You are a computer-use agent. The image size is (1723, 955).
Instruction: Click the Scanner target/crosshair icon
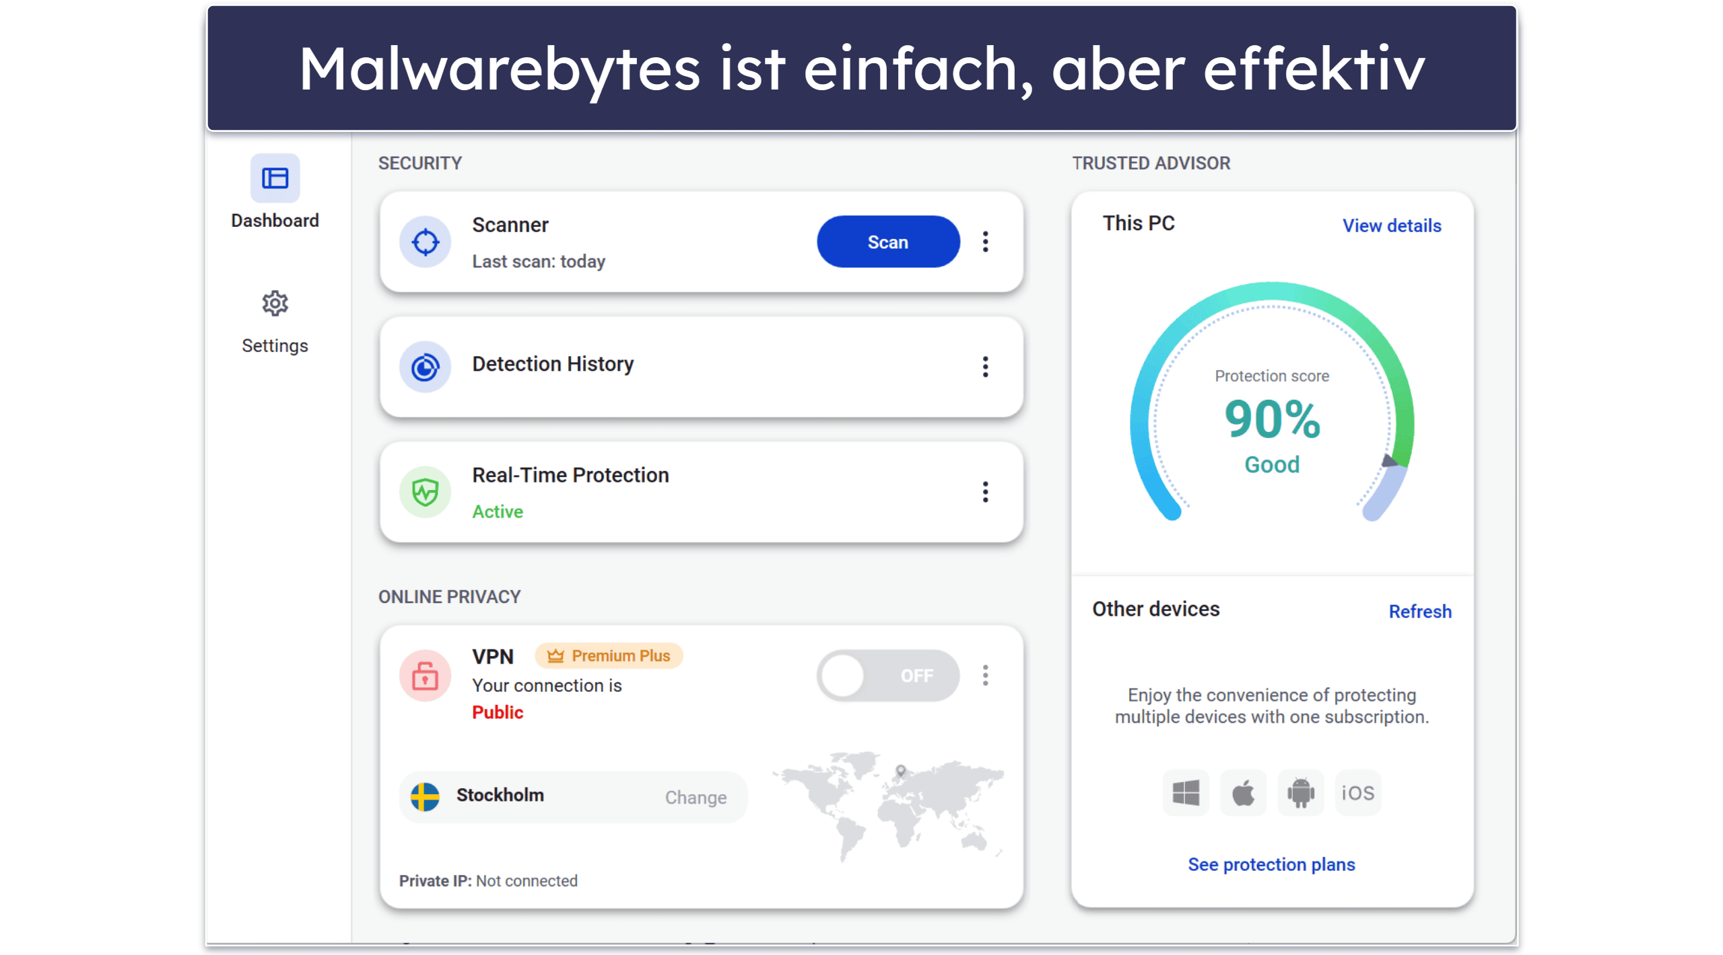(426, 241)
